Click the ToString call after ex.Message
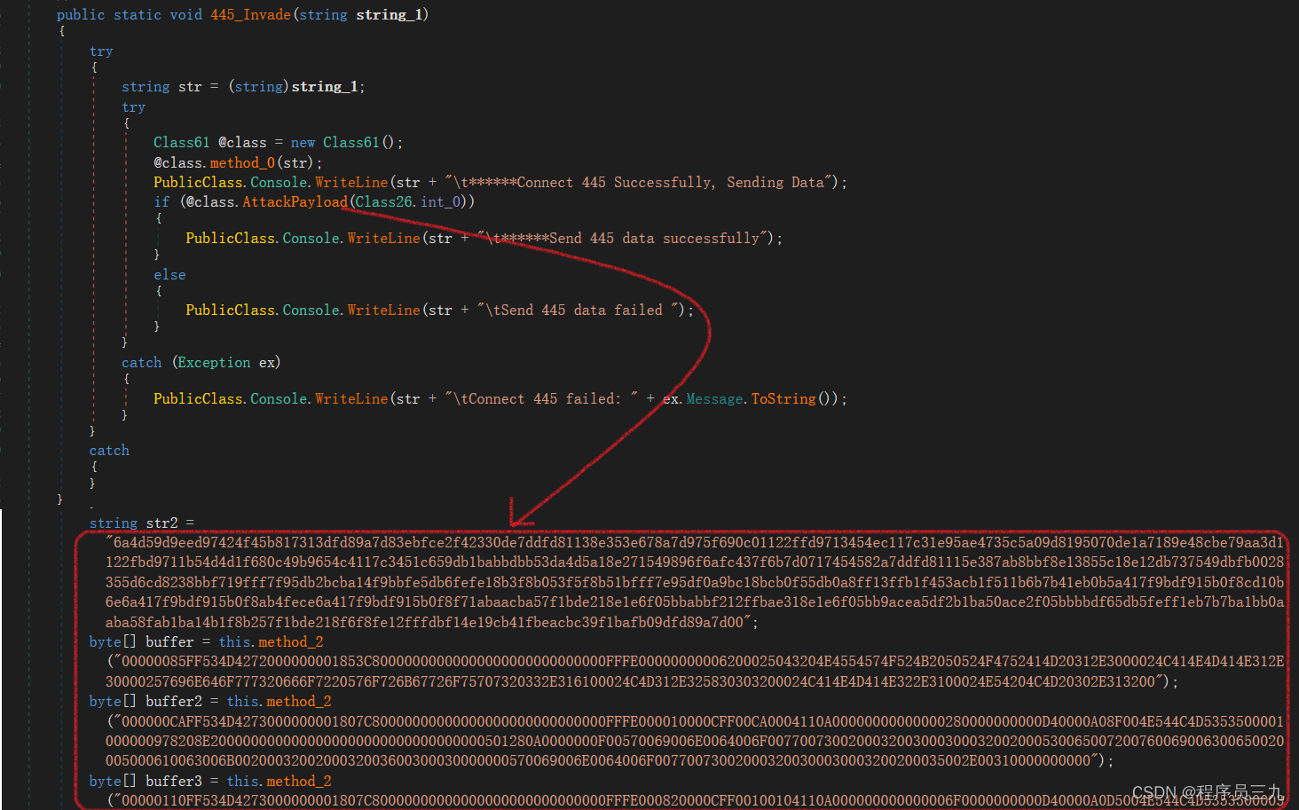This screenshot has width=1299, height=810. click(783, 399)
